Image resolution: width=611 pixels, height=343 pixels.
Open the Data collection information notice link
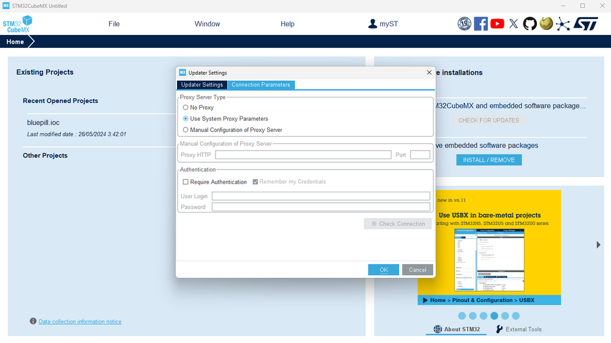(x=80, y=322)
